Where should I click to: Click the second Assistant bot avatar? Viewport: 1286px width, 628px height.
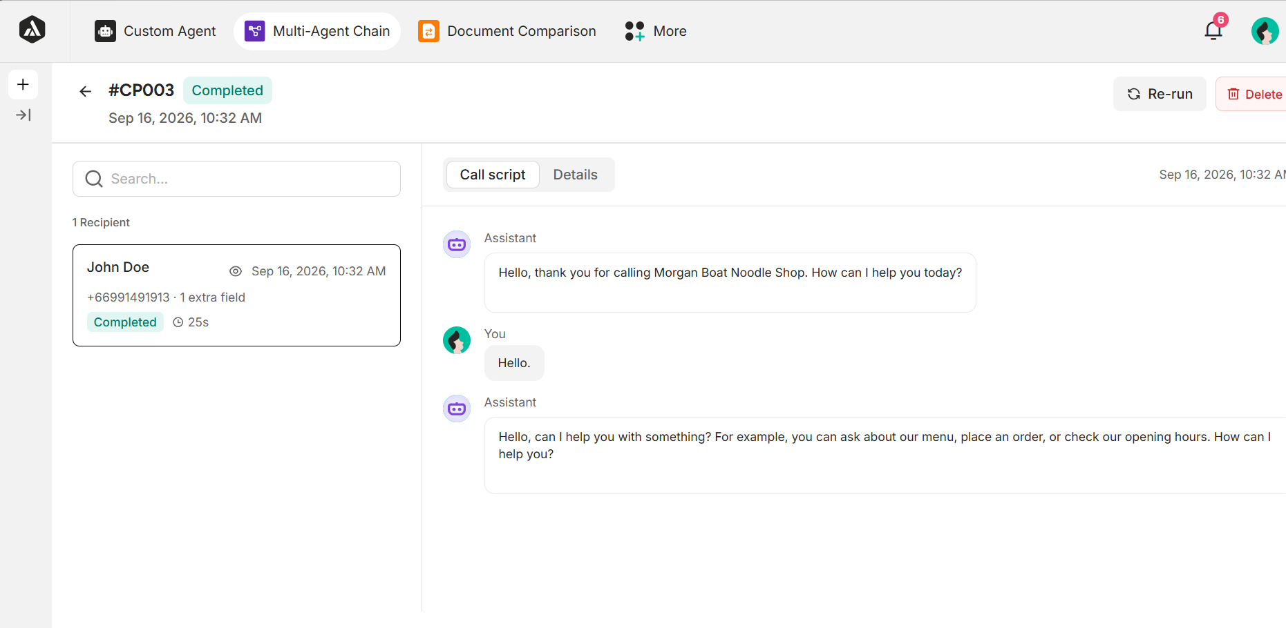457,409
